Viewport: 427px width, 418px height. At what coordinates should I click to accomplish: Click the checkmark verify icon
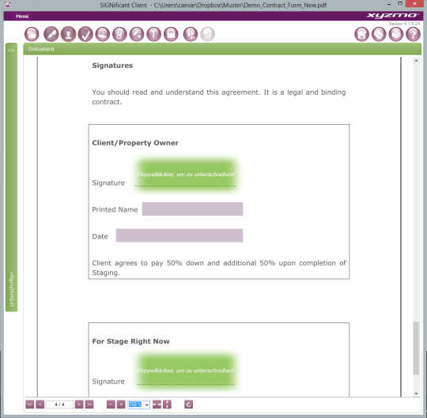(x=85, y=34)
